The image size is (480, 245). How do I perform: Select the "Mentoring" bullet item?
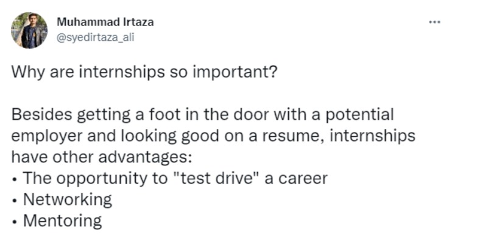pos(62,220)
